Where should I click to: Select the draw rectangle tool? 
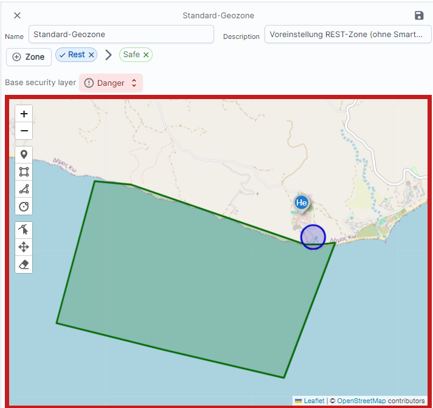tap(24, 171)
